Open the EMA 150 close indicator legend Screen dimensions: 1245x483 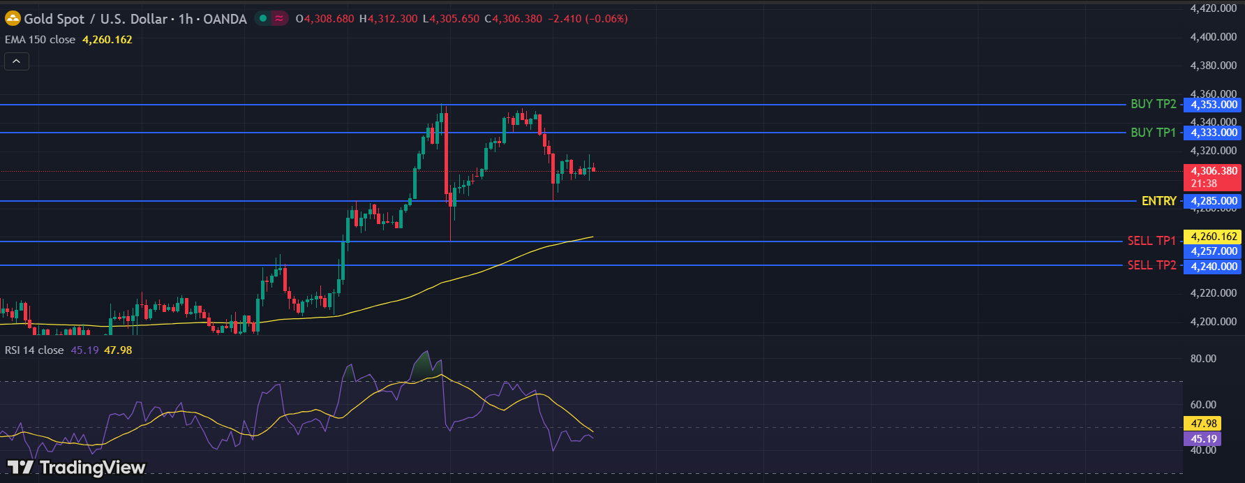click(40, 40)
